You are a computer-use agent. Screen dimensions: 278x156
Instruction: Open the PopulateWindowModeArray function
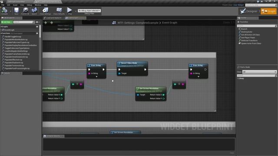tap(16, 39)
